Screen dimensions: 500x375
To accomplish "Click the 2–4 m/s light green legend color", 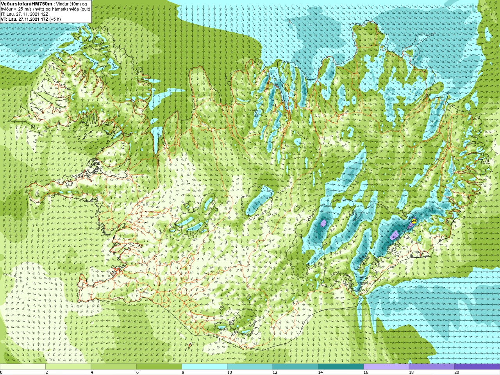I will 68,367.
